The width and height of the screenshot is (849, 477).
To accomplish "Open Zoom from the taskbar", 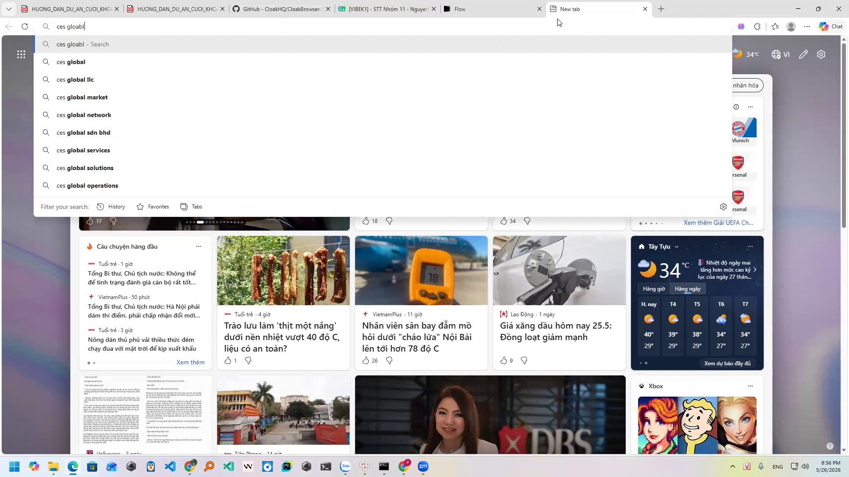I will (423, 466).
